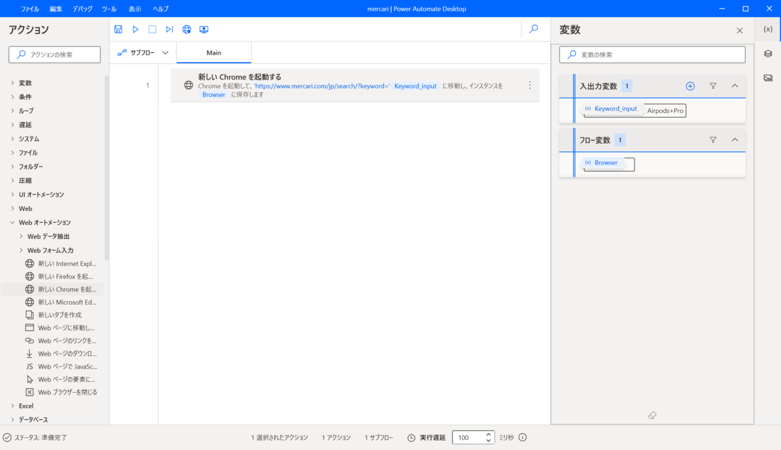Filter 入出力変数 with the funnel icon
This screenshot has width=781, height=450.
point(713,86)
